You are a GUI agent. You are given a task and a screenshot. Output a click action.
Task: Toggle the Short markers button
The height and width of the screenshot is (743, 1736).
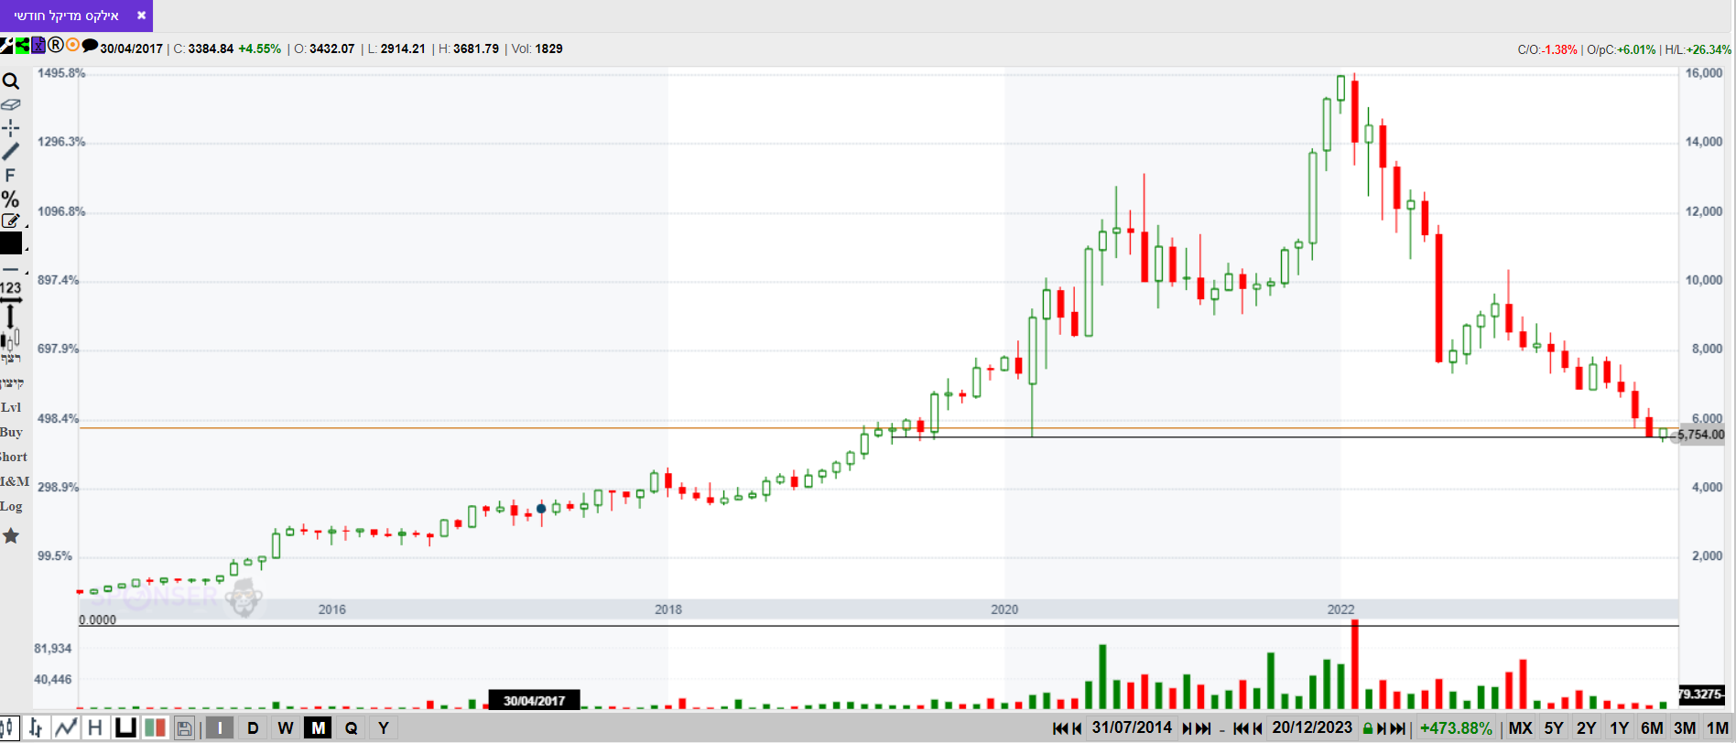point(13,457)
